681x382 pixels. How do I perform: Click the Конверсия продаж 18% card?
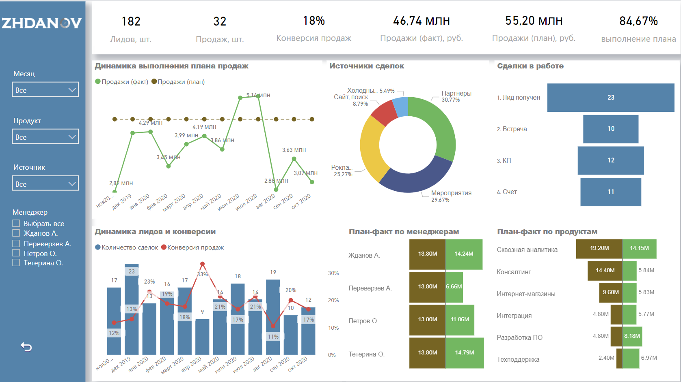tap(313, 28)
